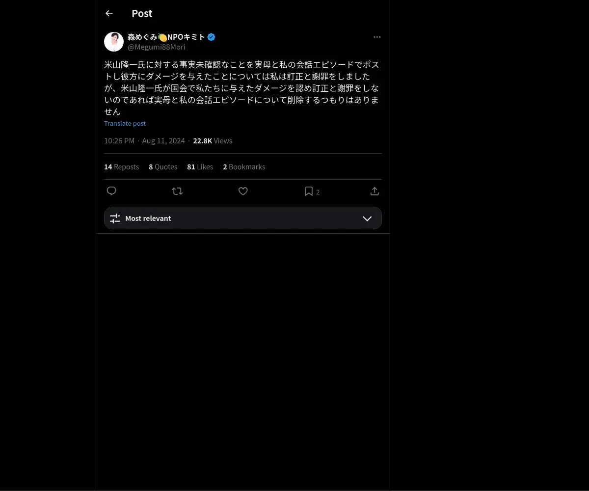The width and height of the screenshot is (589, 491).
Task: Click the 2 Bookmarks count
Action: pos(244,167)
